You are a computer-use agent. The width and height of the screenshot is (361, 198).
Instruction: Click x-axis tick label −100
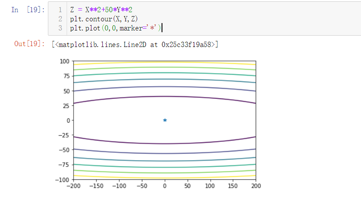point(119,186)
